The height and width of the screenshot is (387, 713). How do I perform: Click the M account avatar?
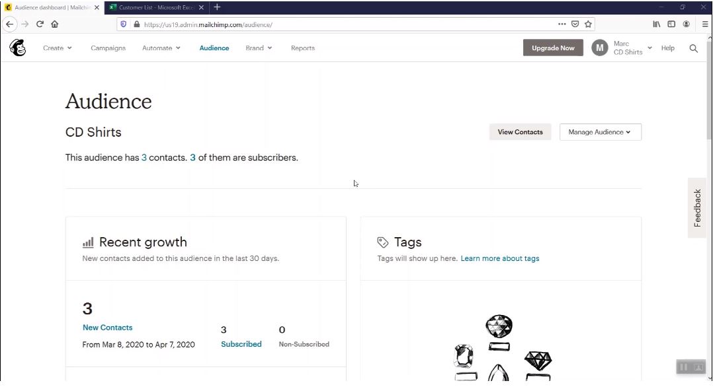coord(600,48)
